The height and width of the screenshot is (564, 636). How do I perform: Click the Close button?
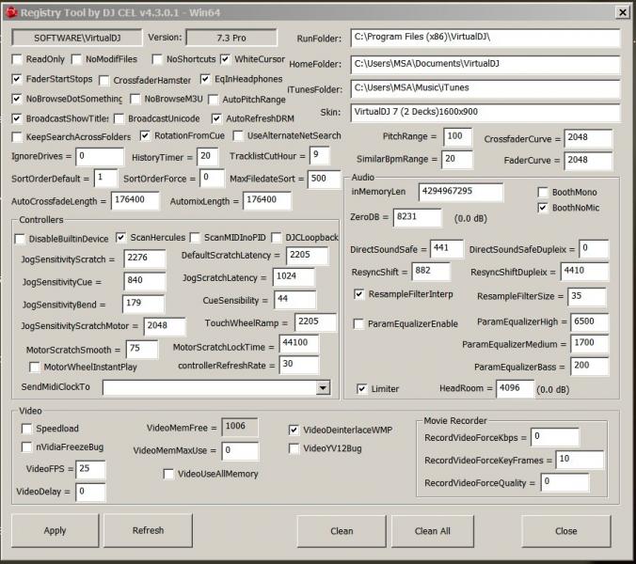coord(565,531)
